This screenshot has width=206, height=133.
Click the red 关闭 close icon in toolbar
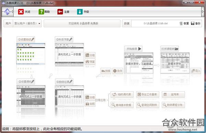click(x=21, y=12)
